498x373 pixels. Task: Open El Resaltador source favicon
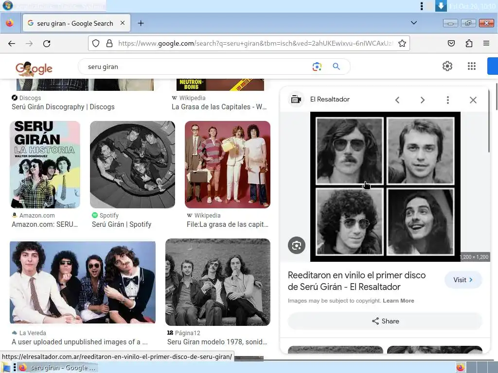point(296,99)
